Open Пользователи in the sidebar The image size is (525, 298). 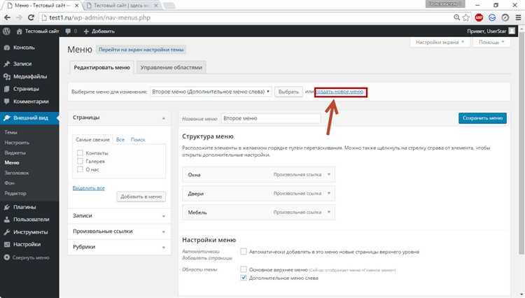click(x=31, y=220)
